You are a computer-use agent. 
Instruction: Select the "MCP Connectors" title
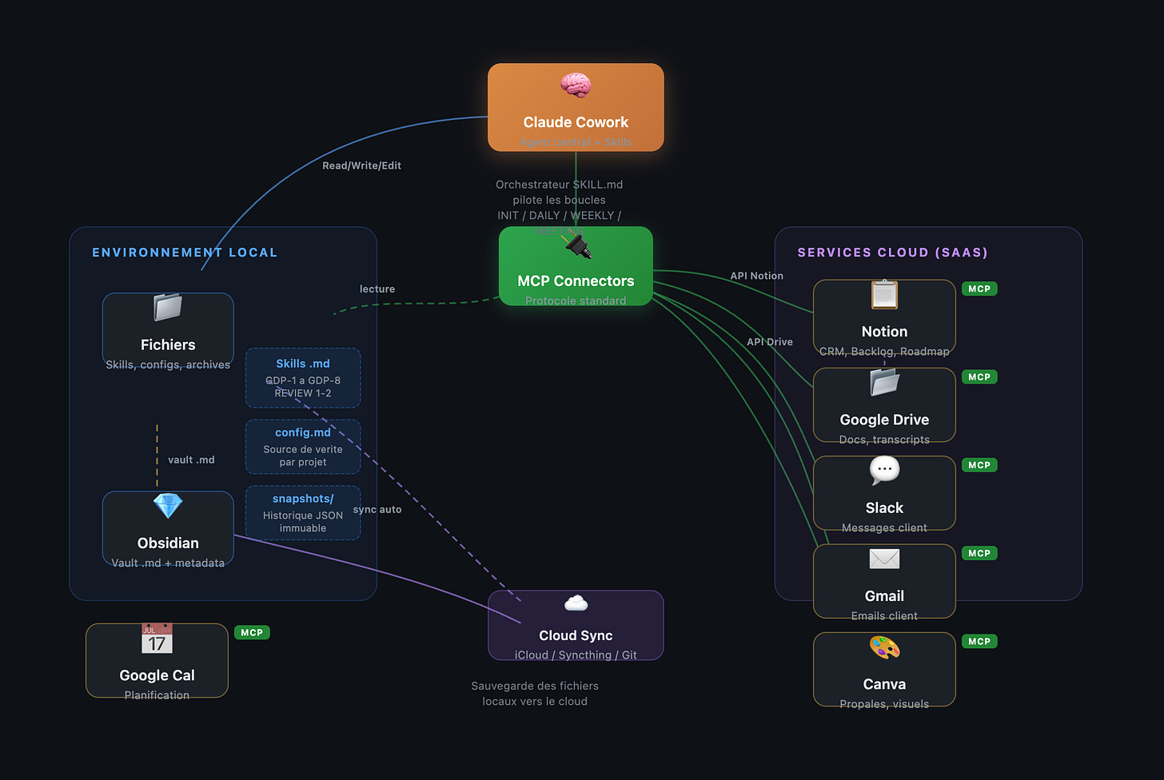pyautogui.click(x=576, y=281)
